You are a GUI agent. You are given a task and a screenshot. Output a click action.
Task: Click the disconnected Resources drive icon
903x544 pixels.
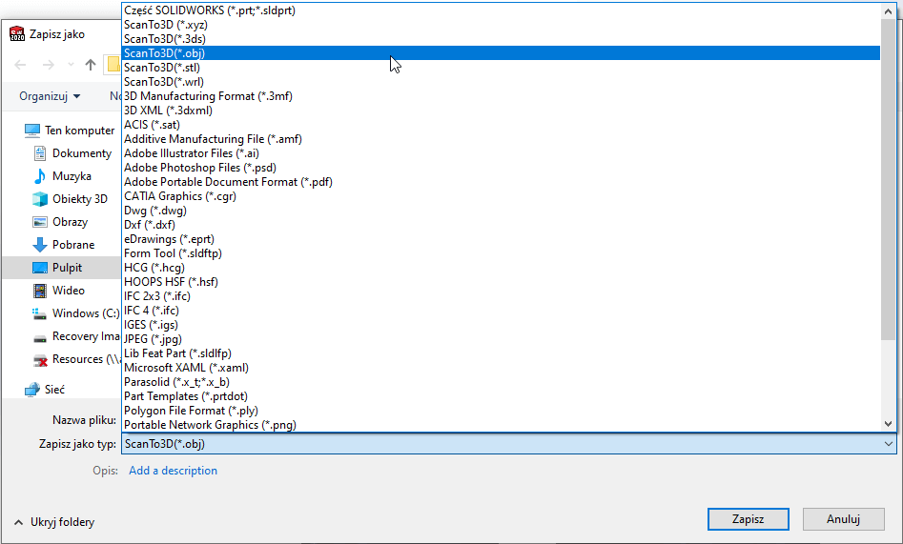coord(40,360)
